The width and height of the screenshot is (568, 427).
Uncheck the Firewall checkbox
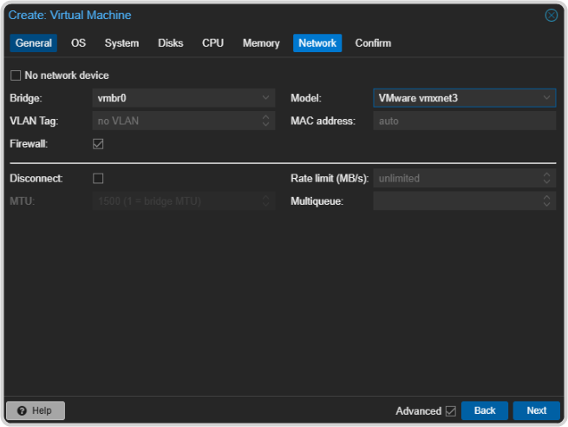click(98, 143)
